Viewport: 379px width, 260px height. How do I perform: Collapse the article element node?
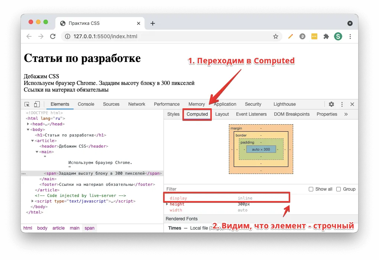click(32, 141)
